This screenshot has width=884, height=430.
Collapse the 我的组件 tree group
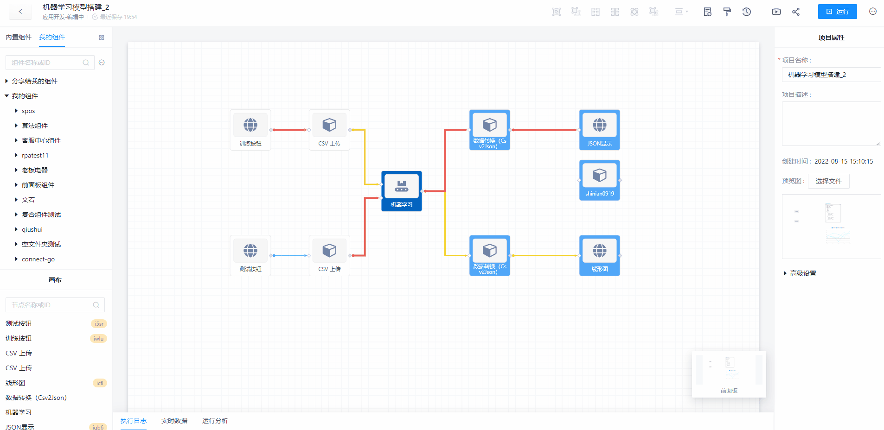click(x=7, y=96)
